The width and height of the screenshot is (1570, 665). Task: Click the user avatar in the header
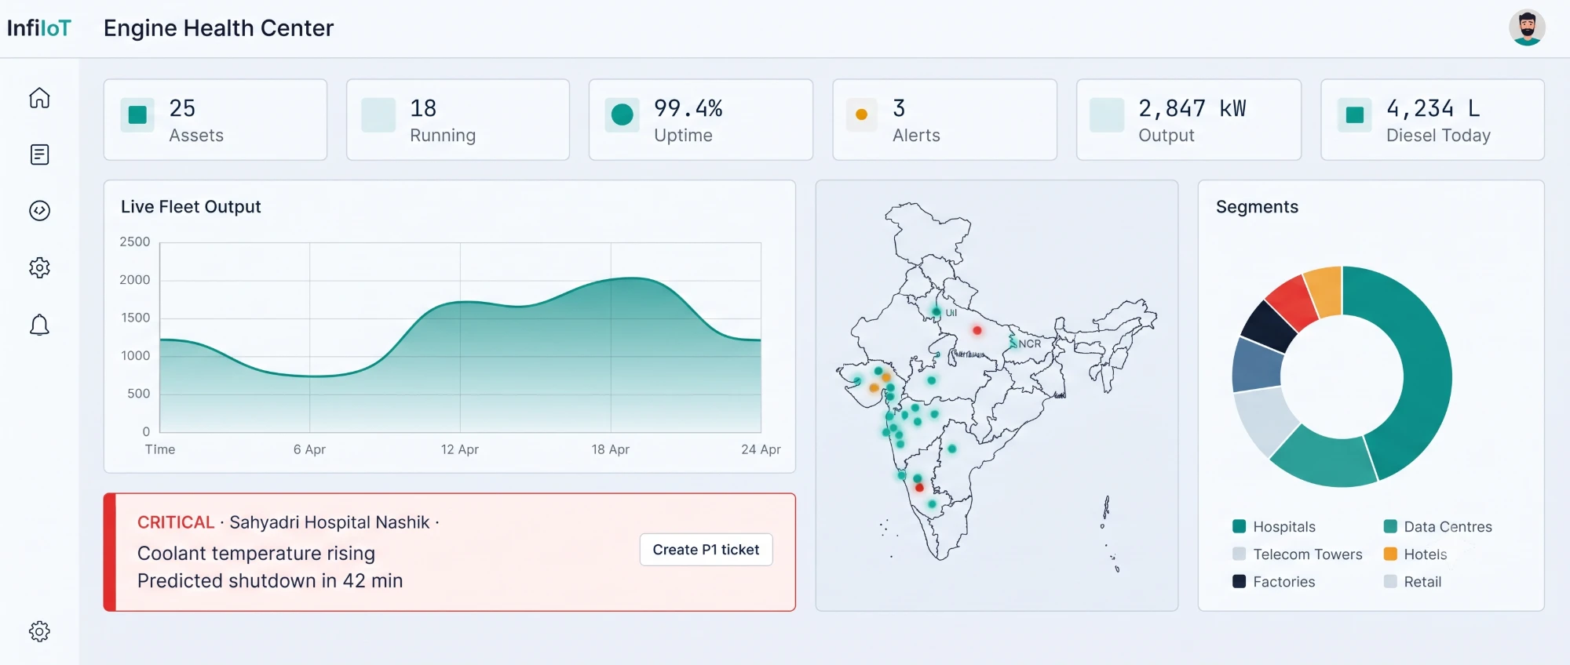coord(1527,28)
